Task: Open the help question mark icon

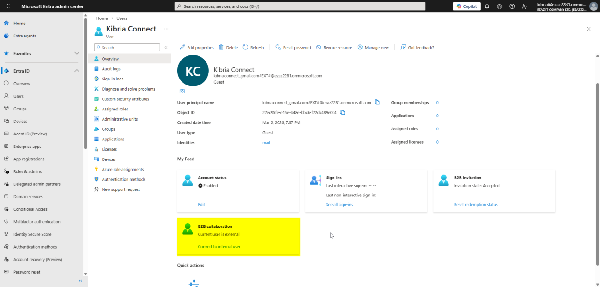Action: coord(512,6)
